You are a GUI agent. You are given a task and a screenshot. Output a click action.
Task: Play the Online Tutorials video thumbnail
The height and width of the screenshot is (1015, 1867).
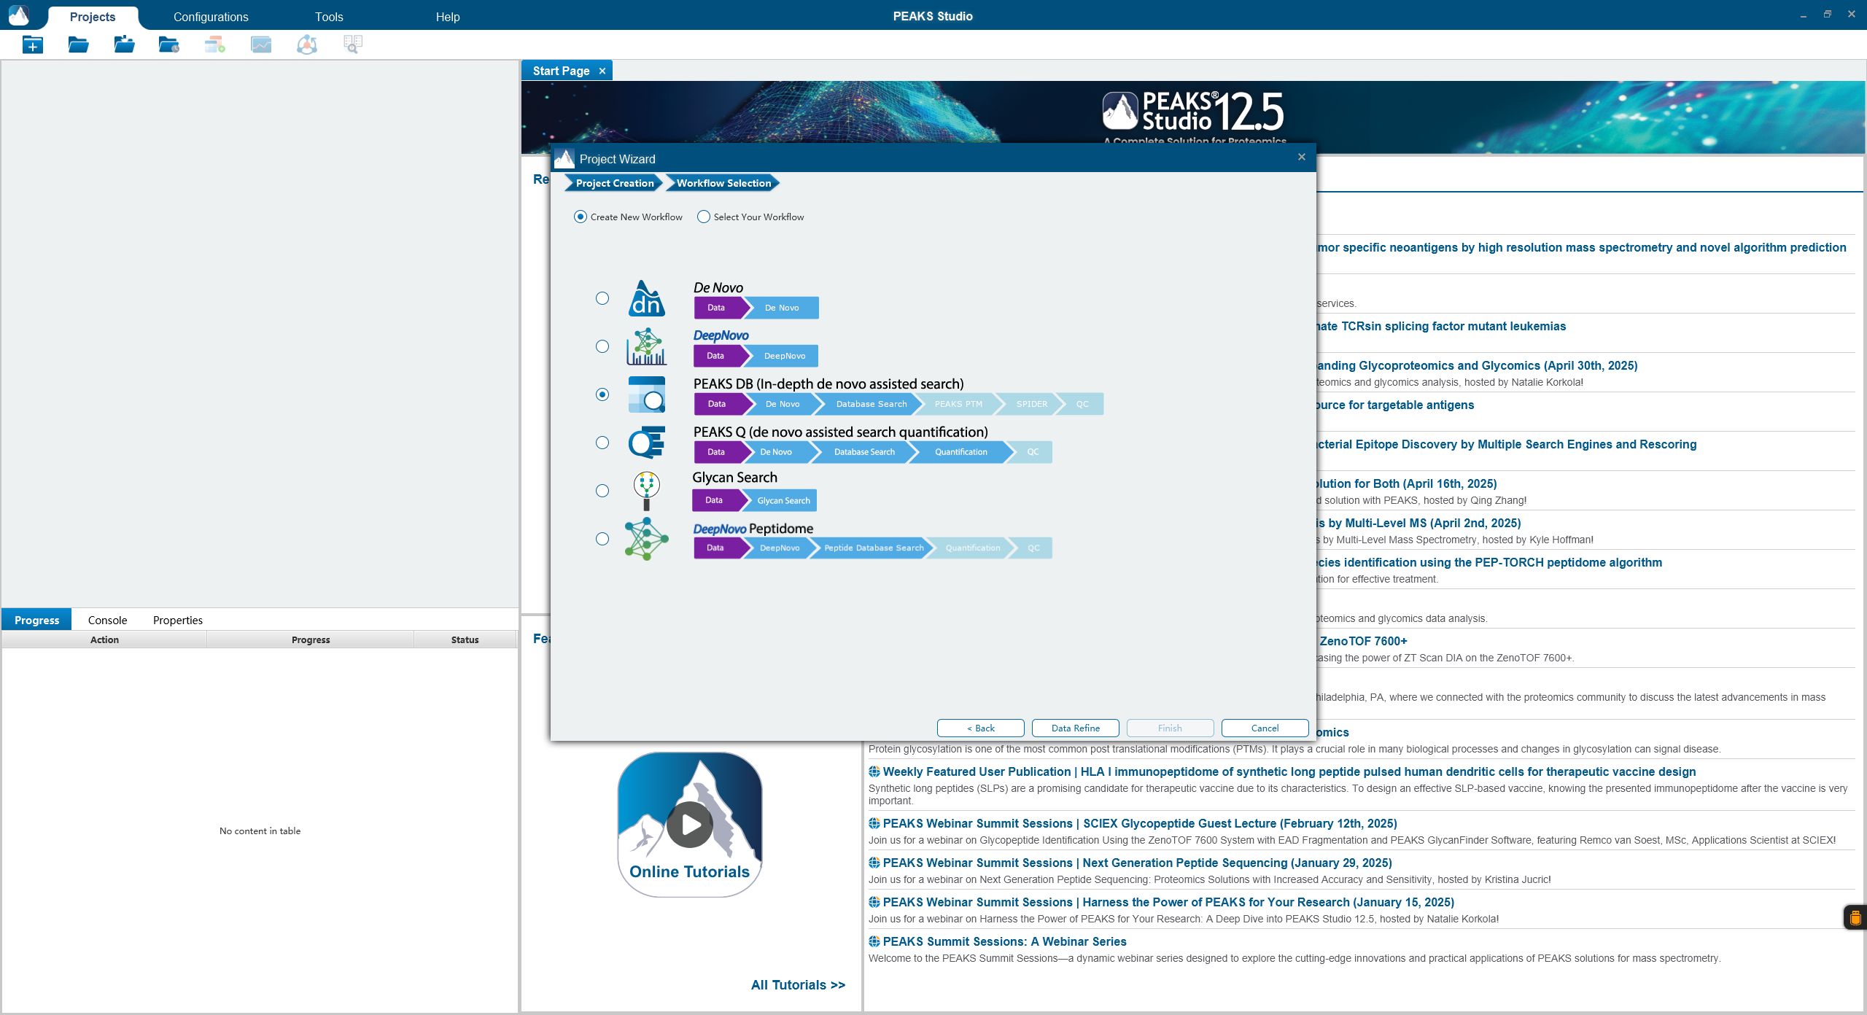click(689, 825)
